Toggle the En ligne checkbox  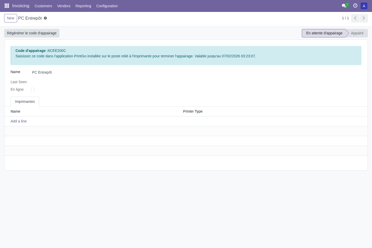(33, 90)
